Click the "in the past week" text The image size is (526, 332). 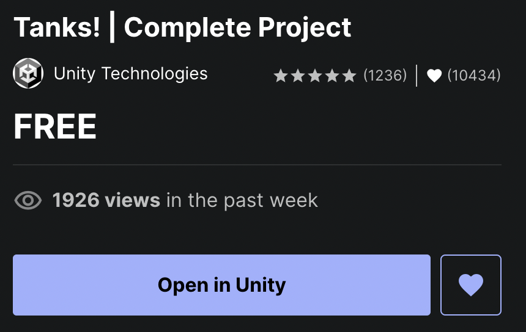click(242, 200)
